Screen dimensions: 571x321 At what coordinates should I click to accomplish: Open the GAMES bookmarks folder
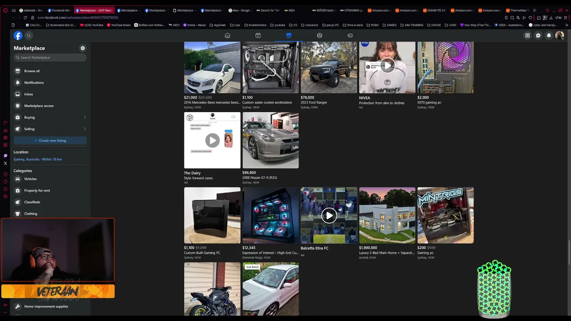pos(389,25)
